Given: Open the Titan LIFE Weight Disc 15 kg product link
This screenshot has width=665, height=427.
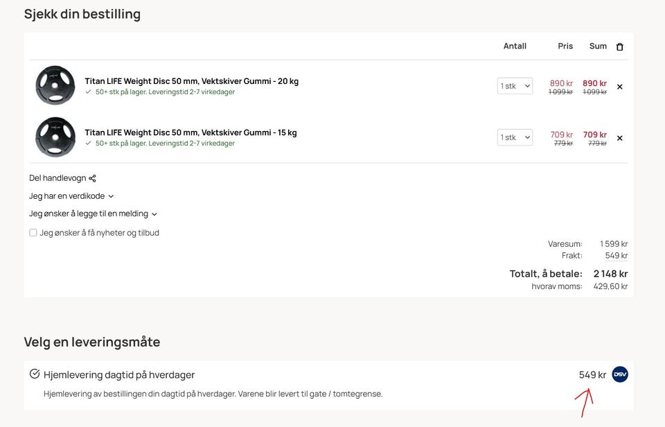Looking at the screenshot, I should pyautogui.click(x=191, y=132).
